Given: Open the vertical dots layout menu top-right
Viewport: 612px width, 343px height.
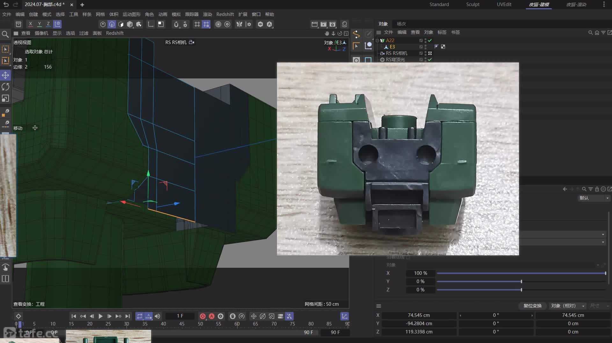Looking at the screenshot, I should 604,4.
